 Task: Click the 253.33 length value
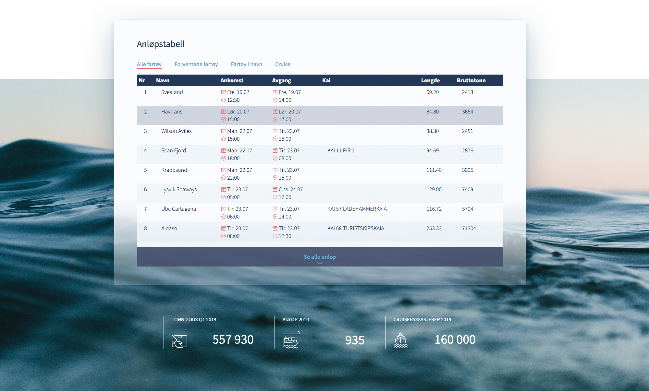[x=434, y=228]
